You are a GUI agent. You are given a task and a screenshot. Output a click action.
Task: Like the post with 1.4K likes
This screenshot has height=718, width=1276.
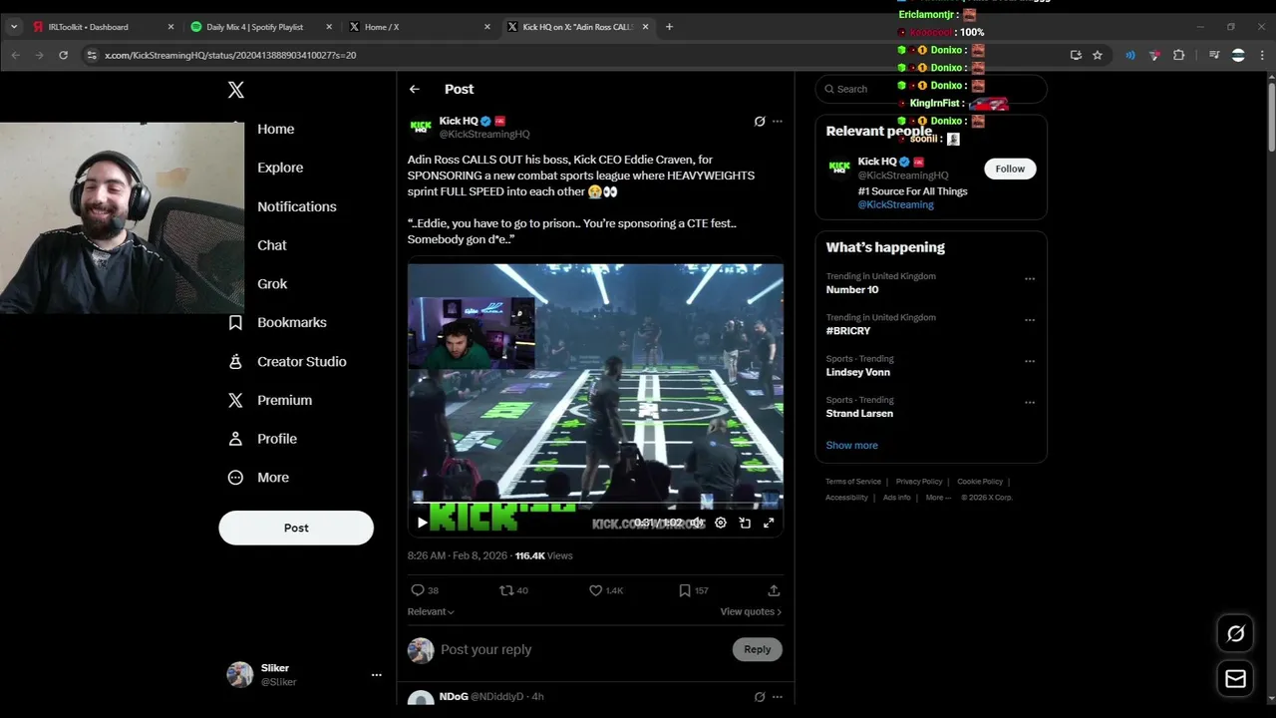606,590
